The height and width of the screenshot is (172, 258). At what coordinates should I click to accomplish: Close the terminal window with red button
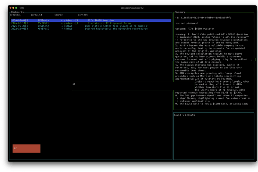click(10, 8)
